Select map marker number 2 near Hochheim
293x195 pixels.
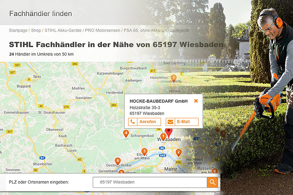pos(179,153)
